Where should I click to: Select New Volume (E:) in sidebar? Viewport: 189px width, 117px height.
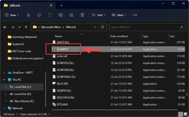pos(24,101)
